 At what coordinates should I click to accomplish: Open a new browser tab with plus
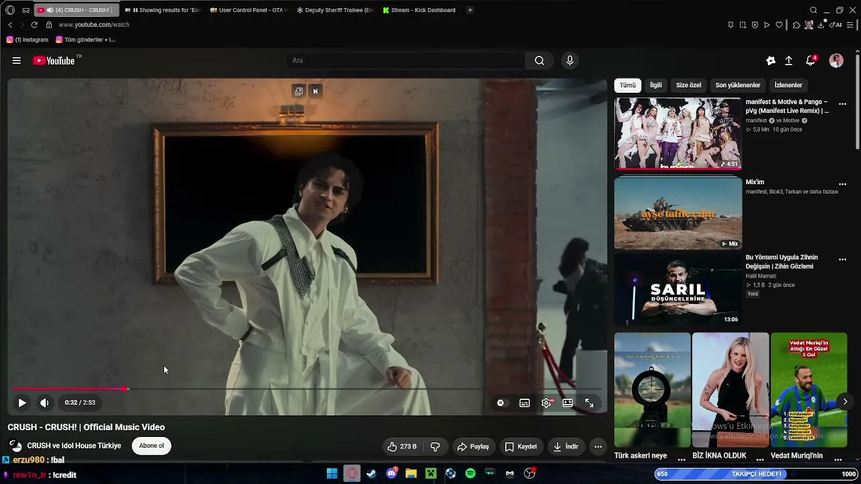470,10
